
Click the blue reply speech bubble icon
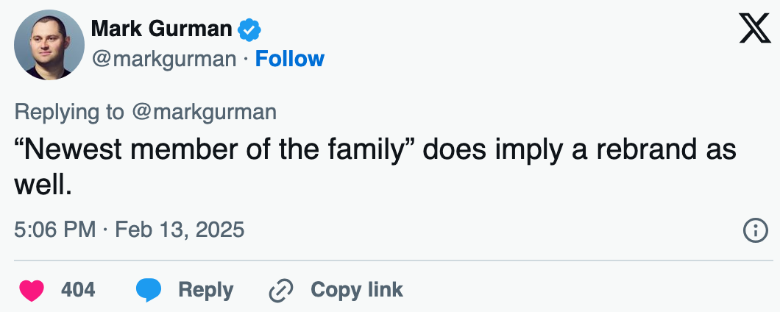[x=149, y=290]
